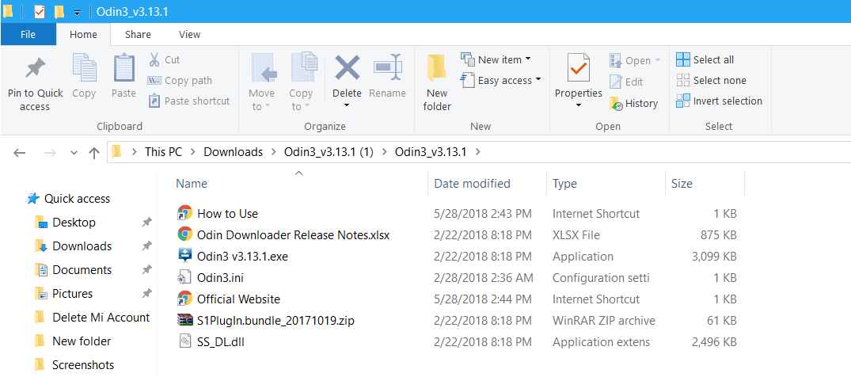851x377 pixels.
Task: Open Downloads in Quick access sidebar
Action: click(82, 246)
